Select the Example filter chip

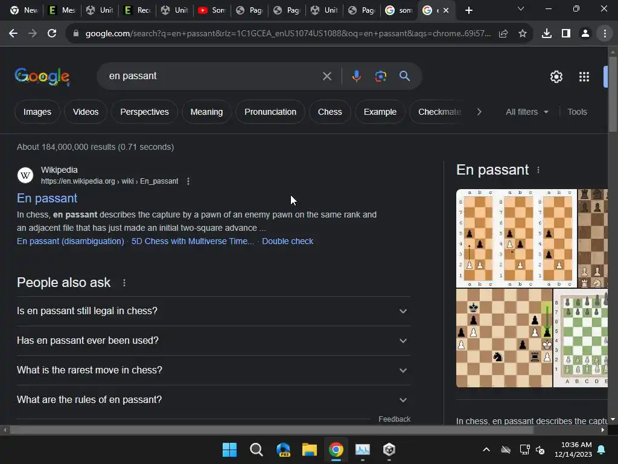coord(380,112)
